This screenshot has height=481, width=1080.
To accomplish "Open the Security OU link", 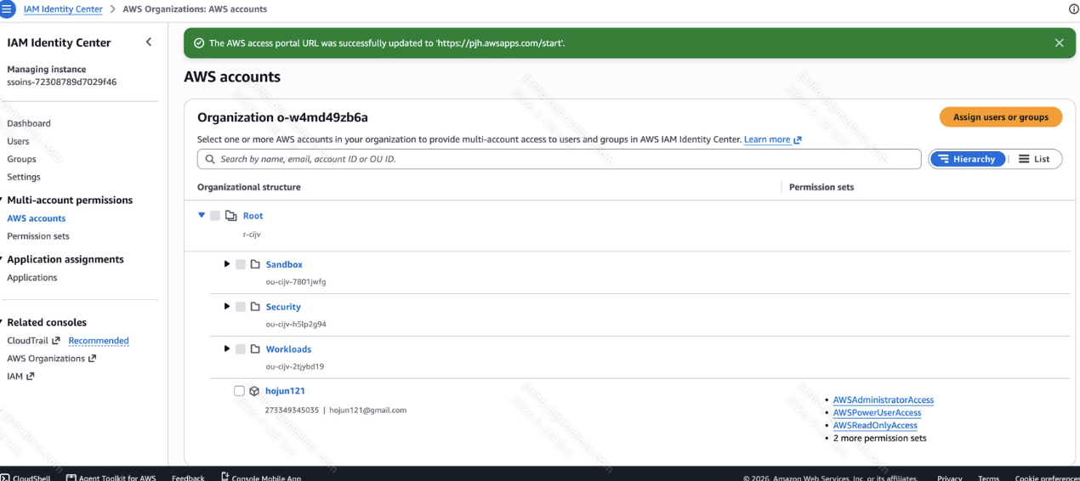I will 283,307.
